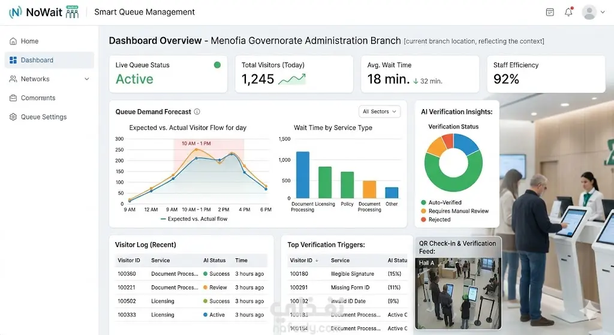Select Dashboard in the sidebar

click(49, 60)
